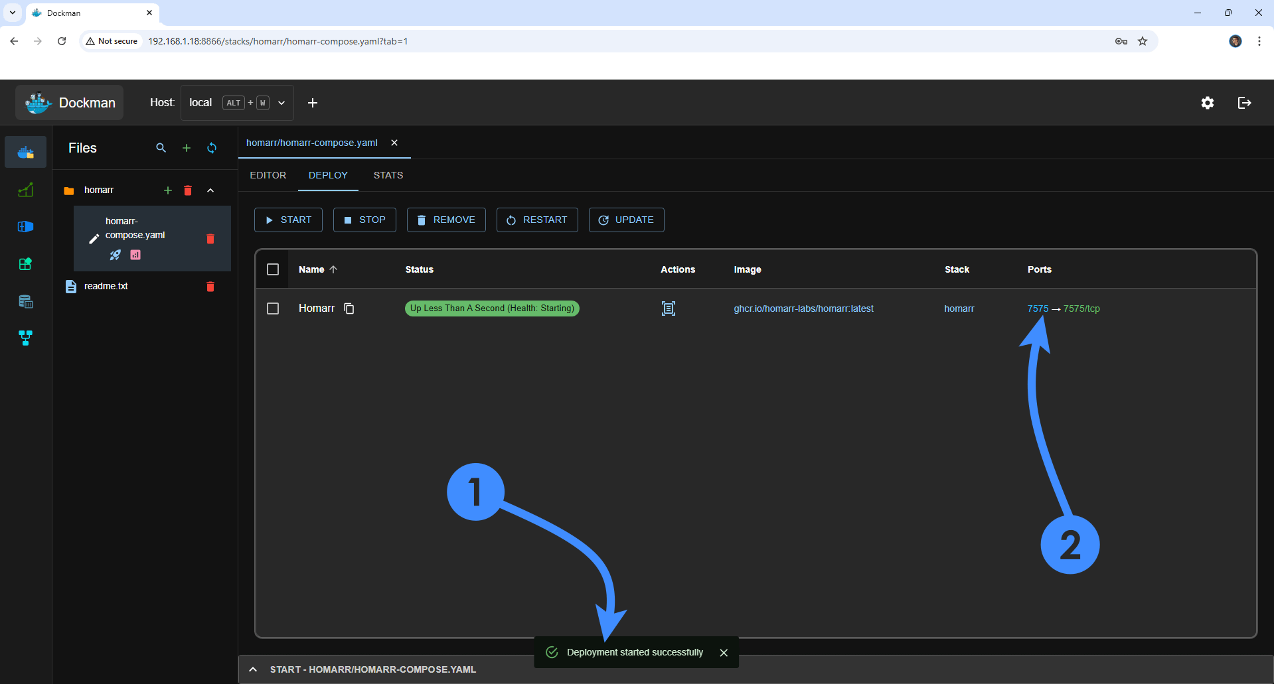Open Chrome profile avatar
Image resolution: width=1274 pixels, height=684 pixels.
[x=1235, y=41]
